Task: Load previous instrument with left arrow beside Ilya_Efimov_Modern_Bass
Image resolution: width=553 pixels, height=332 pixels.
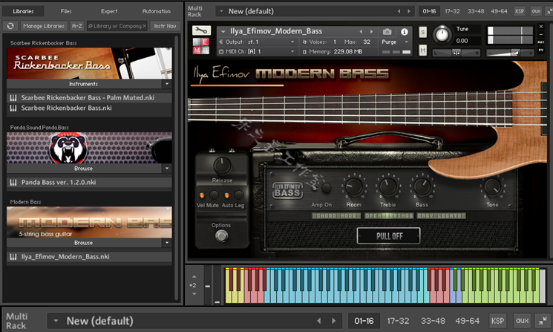Action: [361, 31]
